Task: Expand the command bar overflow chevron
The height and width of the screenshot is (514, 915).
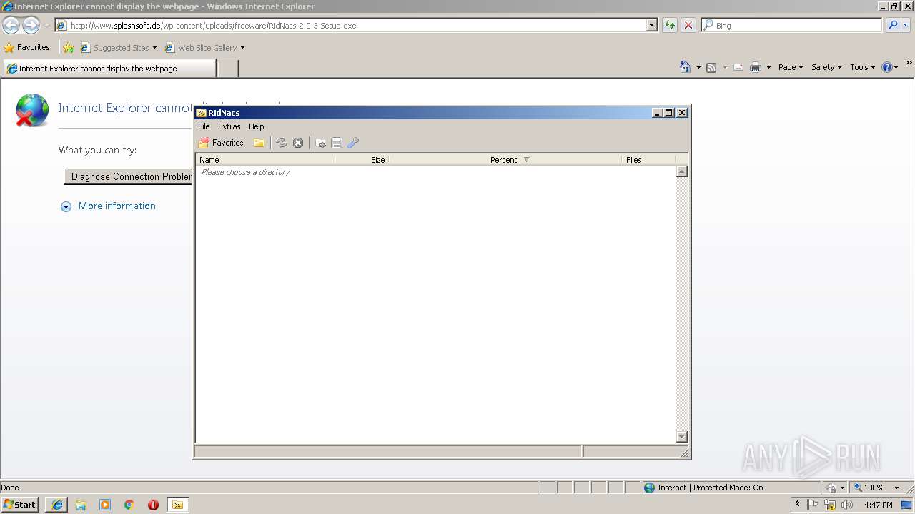Action: (x=909, y=64)
